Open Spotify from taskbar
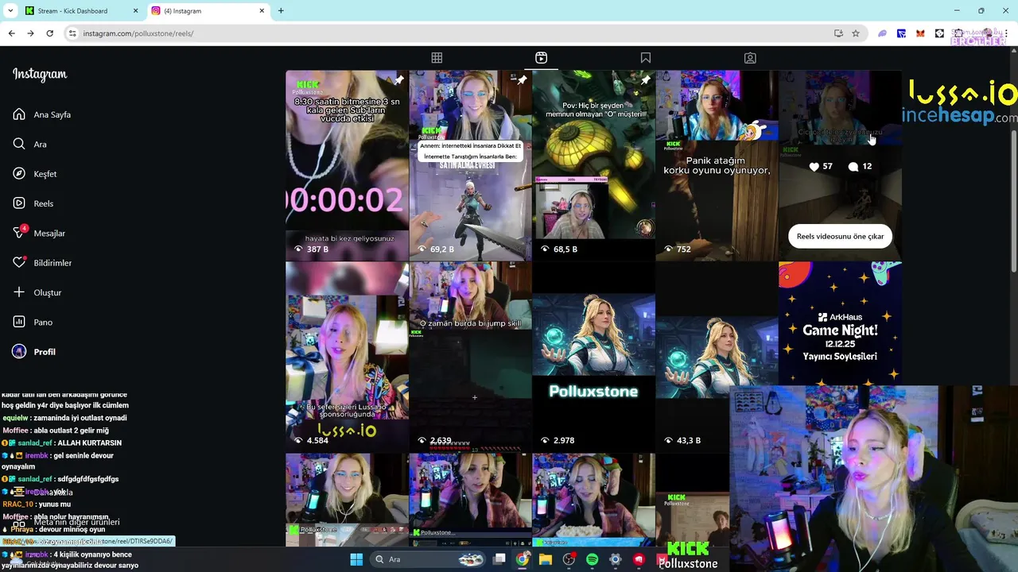This screenshot has height=572, width=1018. pos(592,559)
